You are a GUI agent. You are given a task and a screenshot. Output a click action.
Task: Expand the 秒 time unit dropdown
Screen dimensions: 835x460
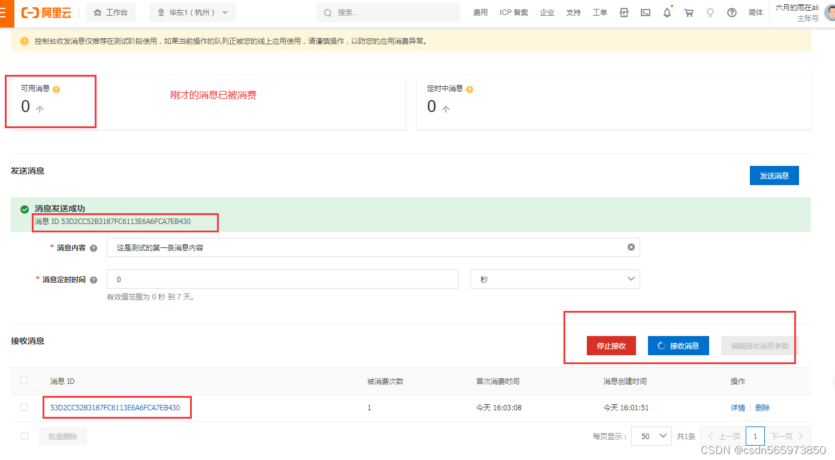(556, 279)
